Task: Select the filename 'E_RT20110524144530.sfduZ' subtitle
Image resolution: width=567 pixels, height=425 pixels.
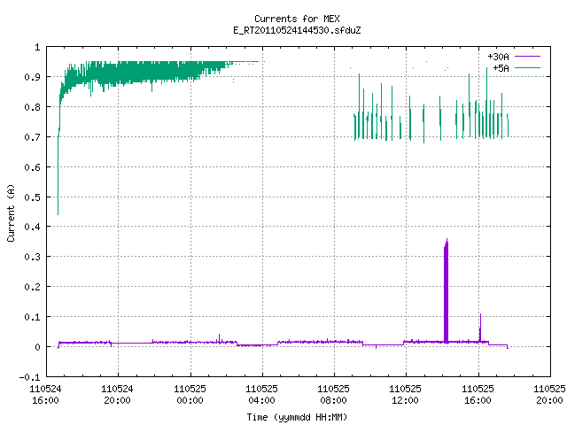Action: (x=297, y=30)
